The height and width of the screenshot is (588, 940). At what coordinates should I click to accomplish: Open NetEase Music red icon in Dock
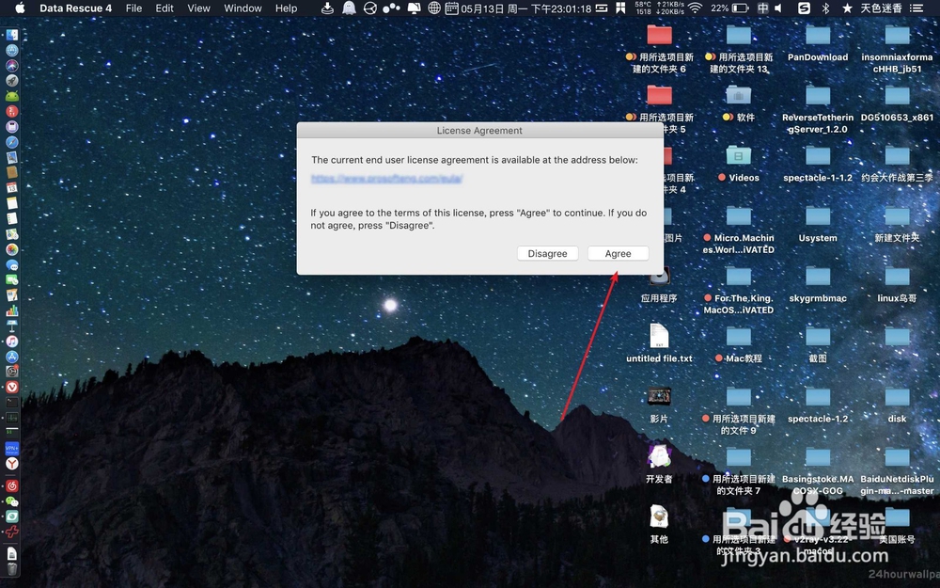(x=12, y=485)
